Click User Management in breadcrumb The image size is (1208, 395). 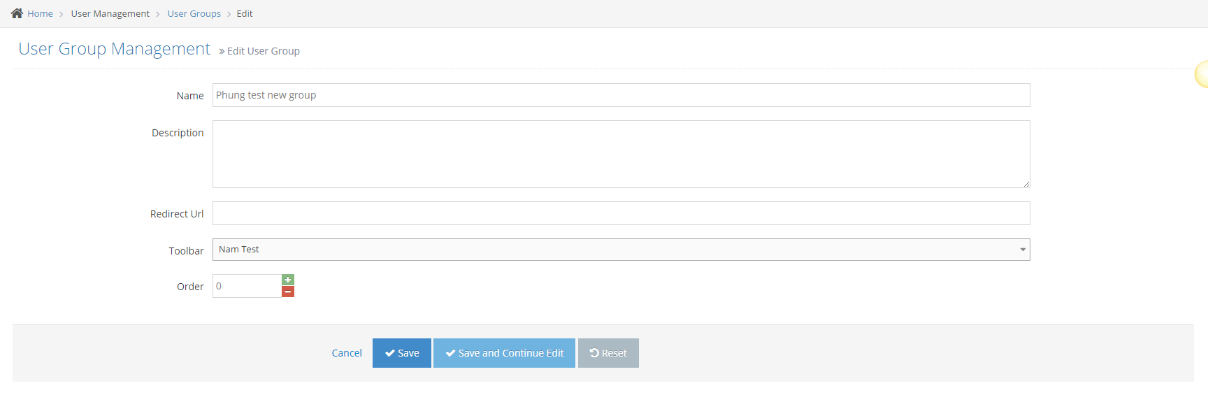click(x=110, y=14)
